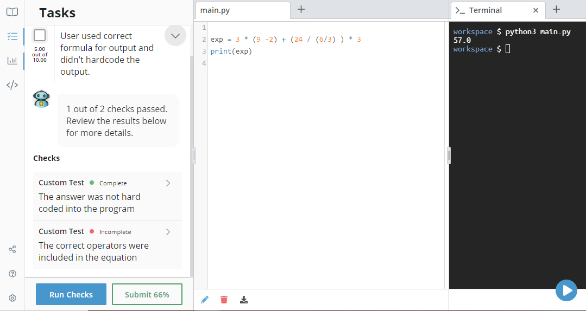Collapse the task with the chevron button

tap(175, 35)
